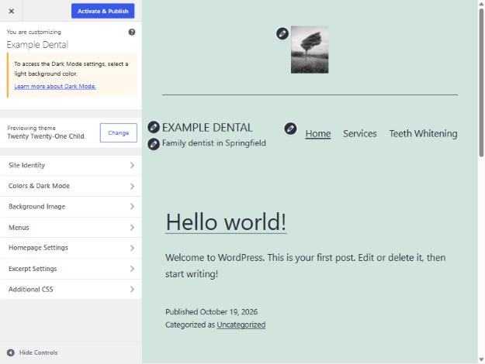Click the Twenty Twenty-One Child theme name
Screen dimensions: 485x364
click(46, 136)
